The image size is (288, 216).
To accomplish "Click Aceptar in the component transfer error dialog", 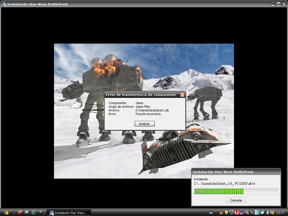I will (145, 124).
